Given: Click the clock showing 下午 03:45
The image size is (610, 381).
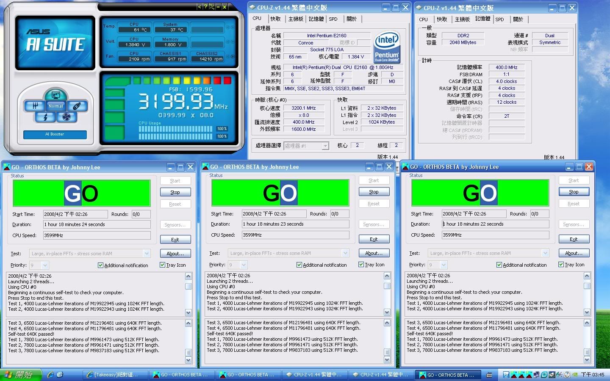Looking at the screenshot, I should coord(593,375).
